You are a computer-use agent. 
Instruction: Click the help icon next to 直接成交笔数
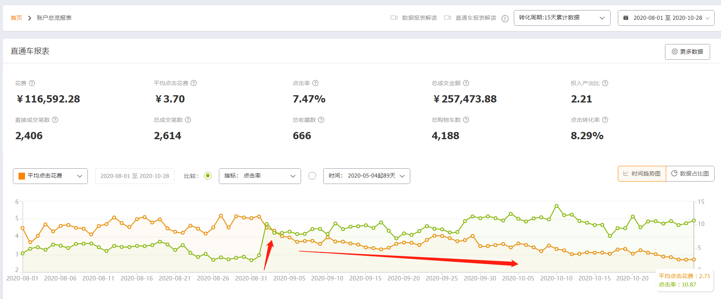point(55,120)
